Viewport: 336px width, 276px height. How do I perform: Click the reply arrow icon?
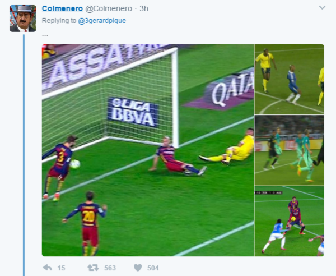click(x=48, y=268)
